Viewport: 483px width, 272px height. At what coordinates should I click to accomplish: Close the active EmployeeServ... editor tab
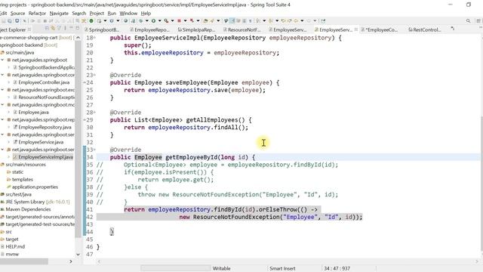coord(355,29)
